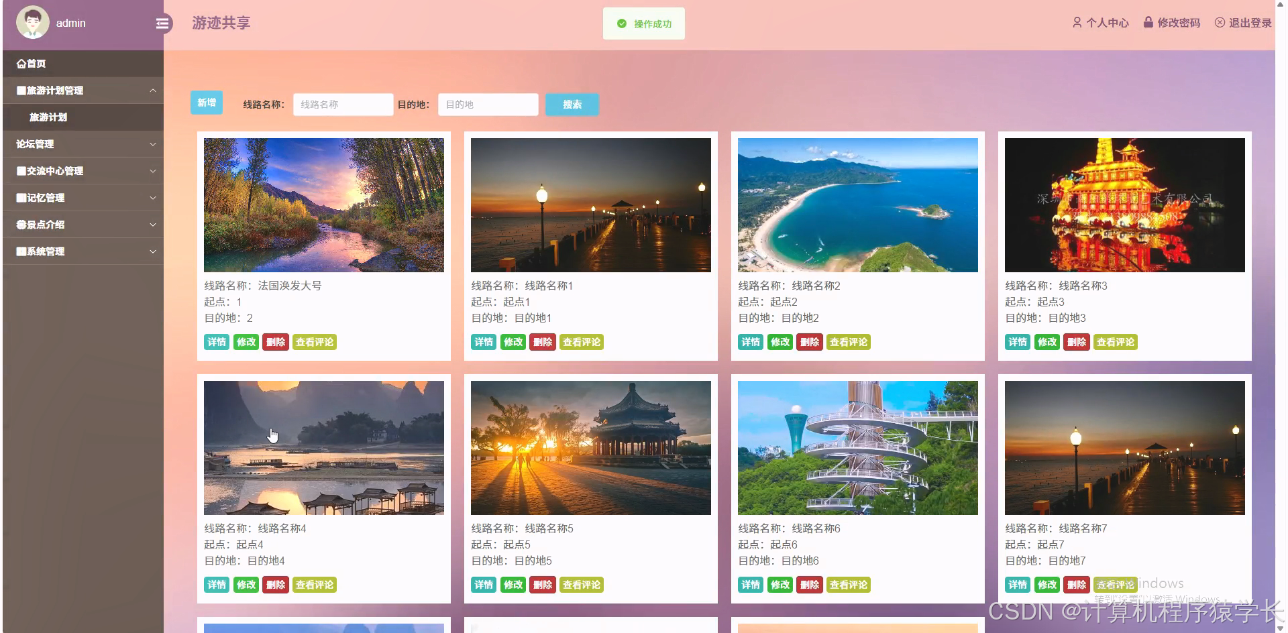The image size is (1288, 633).
Task: Click 修改 for 线路名称6
Action: (x=780, y=585)
